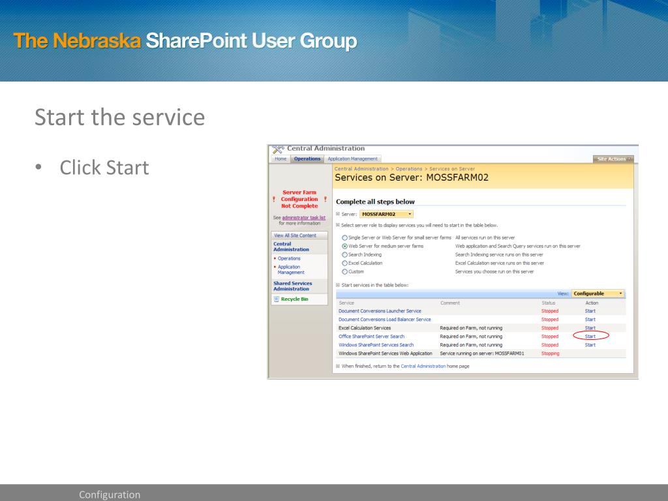The image size is (668, 501).
Task: Click Central Administration in the breadcrumb
Action: tap(361, 169)
